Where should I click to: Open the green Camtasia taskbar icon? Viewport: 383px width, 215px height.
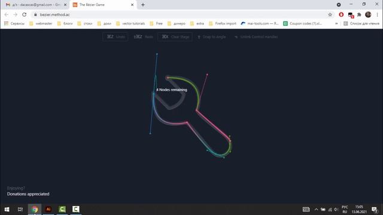pyautogui.click(x=62, y=209)
